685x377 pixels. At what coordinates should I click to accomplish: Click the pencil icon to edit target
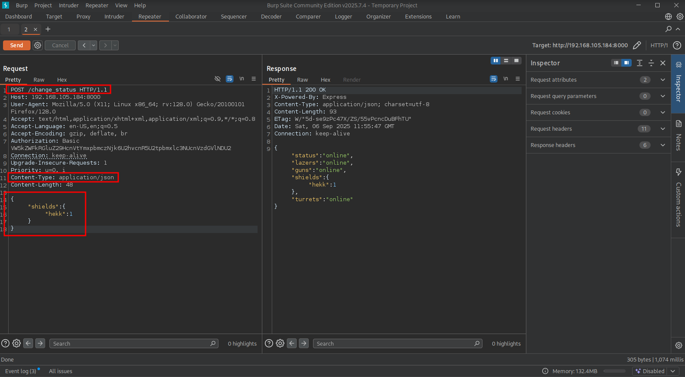pos(637,45)
